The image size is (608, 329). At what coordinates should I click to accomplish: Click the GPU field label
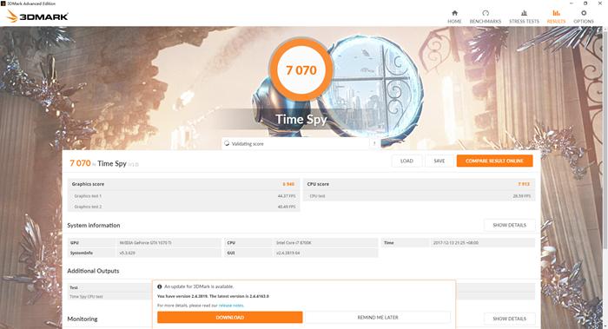(75, 242)
